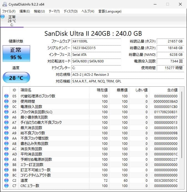The width and height of the screenshot is (187, 192).
Task: Click the firmware field X41100RL
Action: (96, 41)
